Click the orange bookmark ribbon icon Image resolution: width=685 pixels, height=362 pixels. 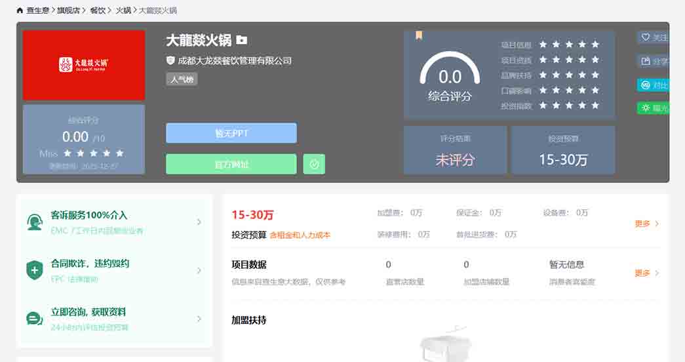[419, 35]
